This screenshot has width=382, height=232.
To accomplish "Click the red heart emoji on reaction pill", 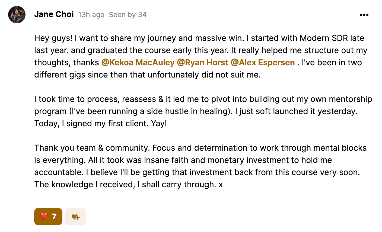I will [x=44, y=216].
